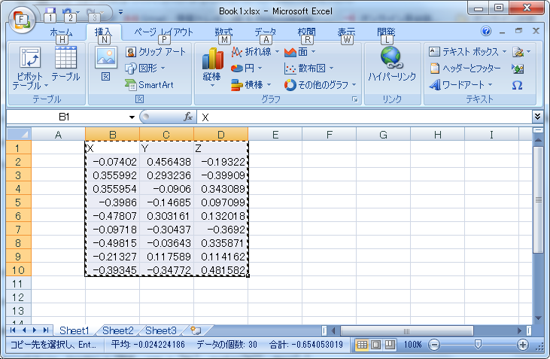The width and height of the screenshot is (550, 359).
Task: Open the Sheet3 worksheet tab
Action: point(161,330)
